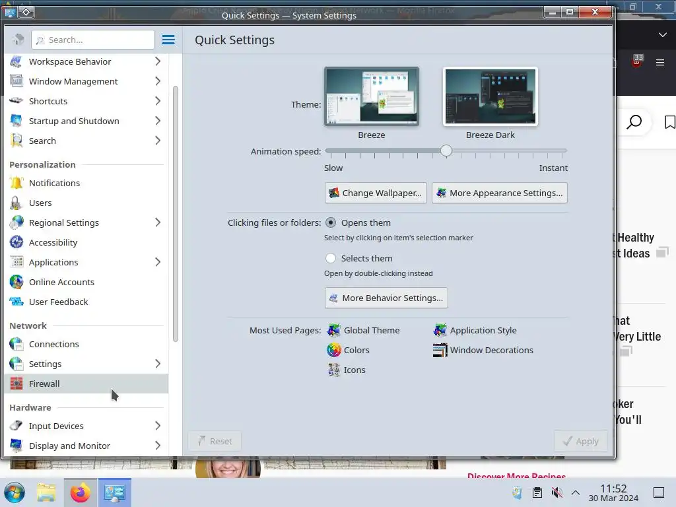Open Firefox from the taskbar

(81, 492)
